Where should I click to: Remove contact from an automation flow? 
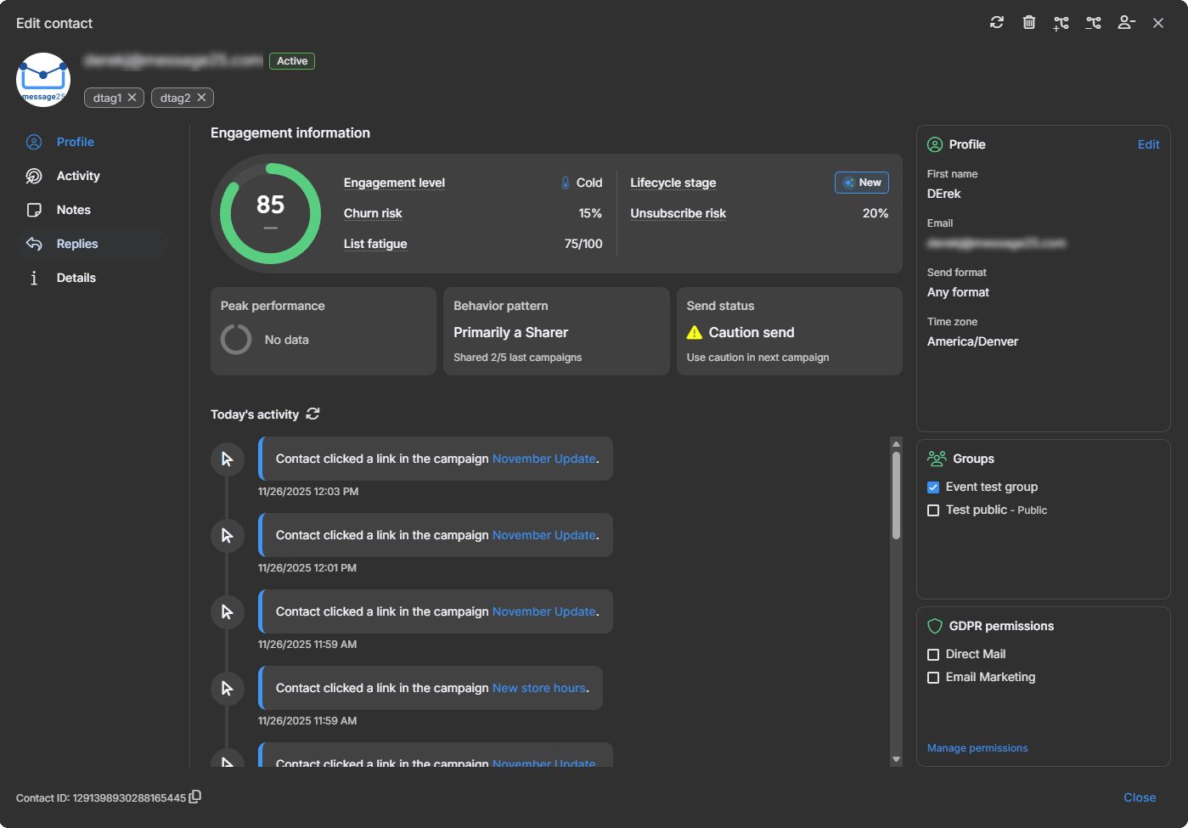click(x=1093, y=22)
